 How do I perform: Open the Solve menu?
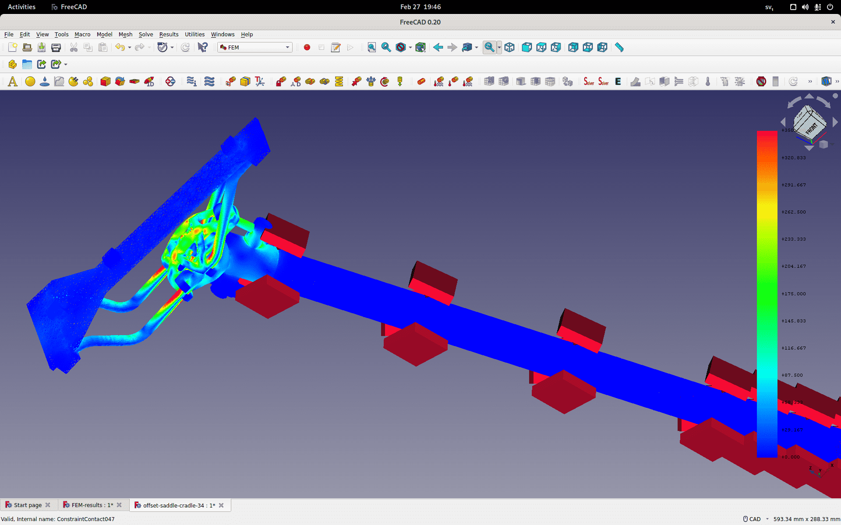(x=146, y=34)
